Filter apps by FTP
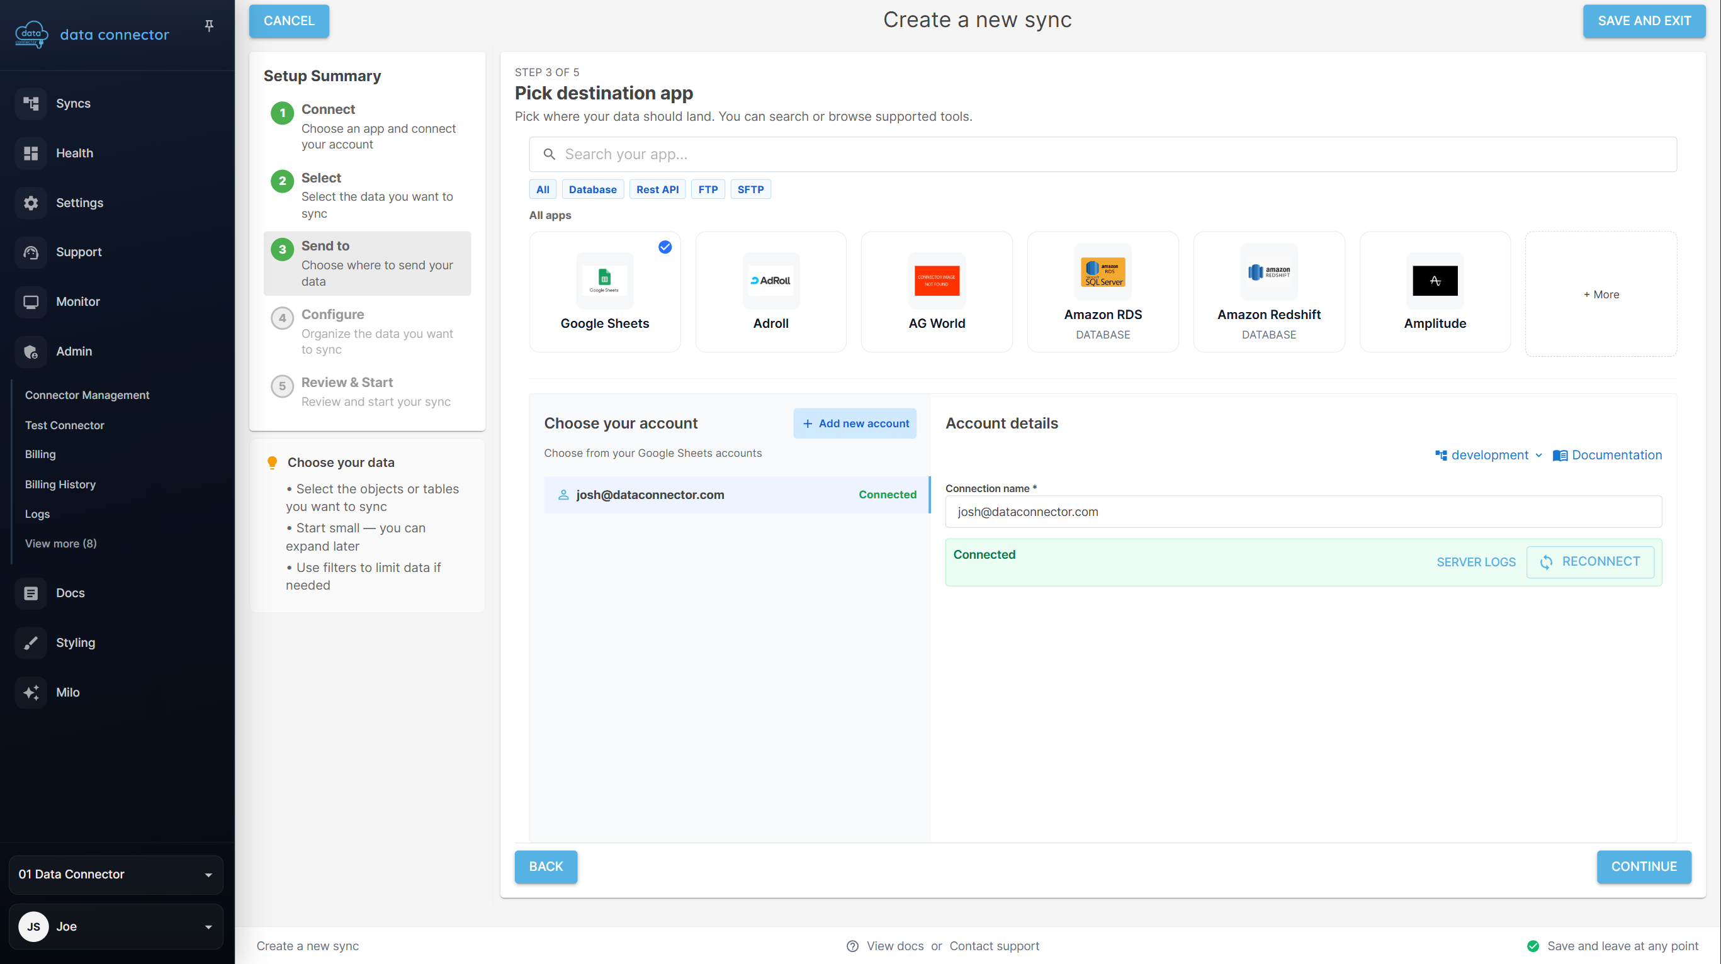The image size is (1721, 964). click(708, 189)
